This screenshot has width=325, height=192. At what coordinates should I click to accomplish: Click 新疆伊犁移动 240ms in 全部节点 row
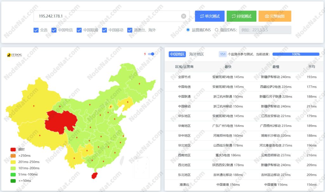276,77
